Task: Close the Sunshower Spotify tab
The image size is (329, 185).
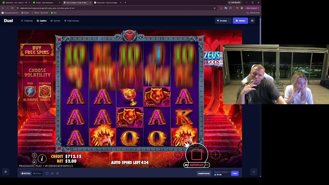Action: pos(29,3)
